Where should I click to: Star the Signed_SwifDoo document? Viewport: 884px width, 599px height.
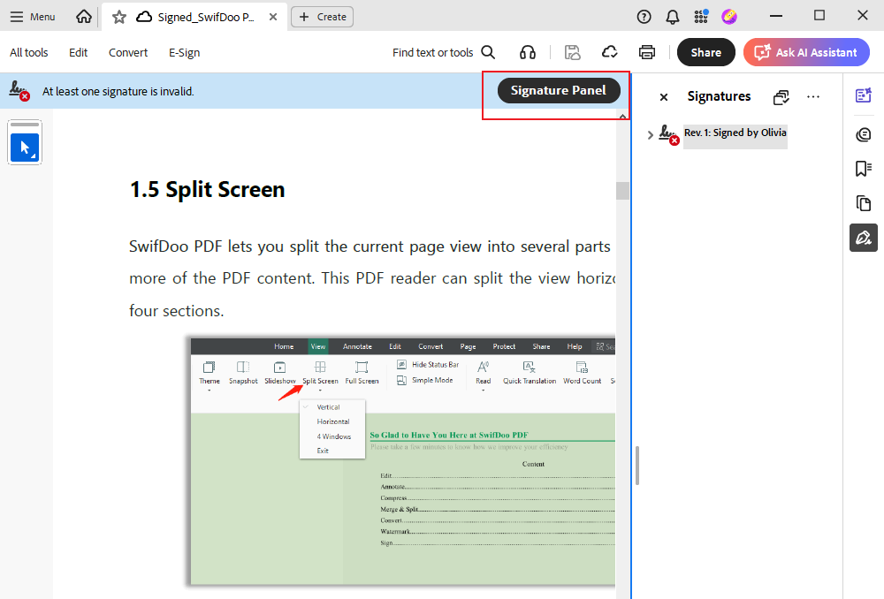point(119,17)
